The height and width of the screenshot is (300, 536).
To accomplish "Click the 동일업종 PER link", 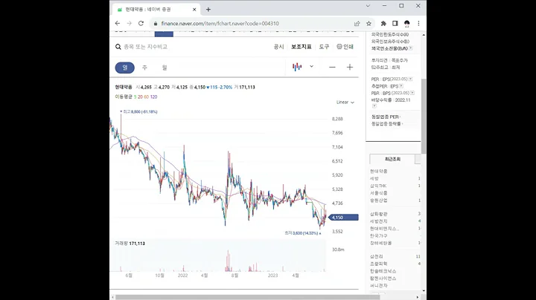I will [386, 117].
